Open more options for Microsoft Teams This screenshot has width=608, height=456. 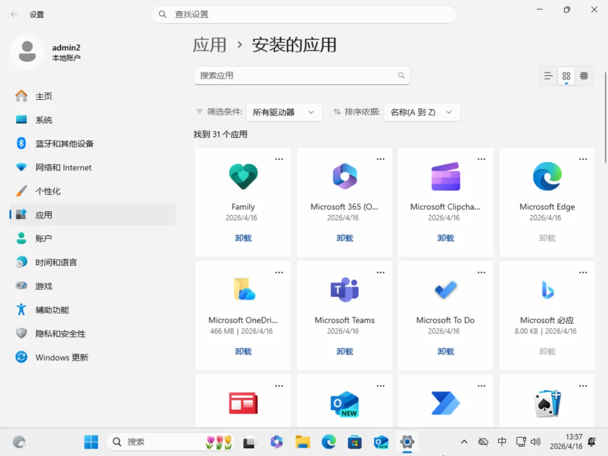381,272
